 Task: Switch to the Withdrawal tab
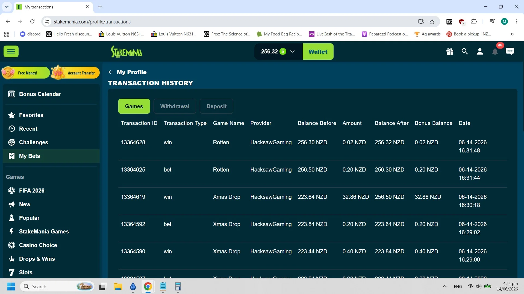(x=175, y=106)
